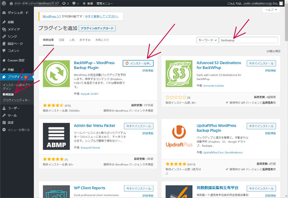Open WP Client Reports title
Screen dimensions: 288x198
(x=89, y=188)
